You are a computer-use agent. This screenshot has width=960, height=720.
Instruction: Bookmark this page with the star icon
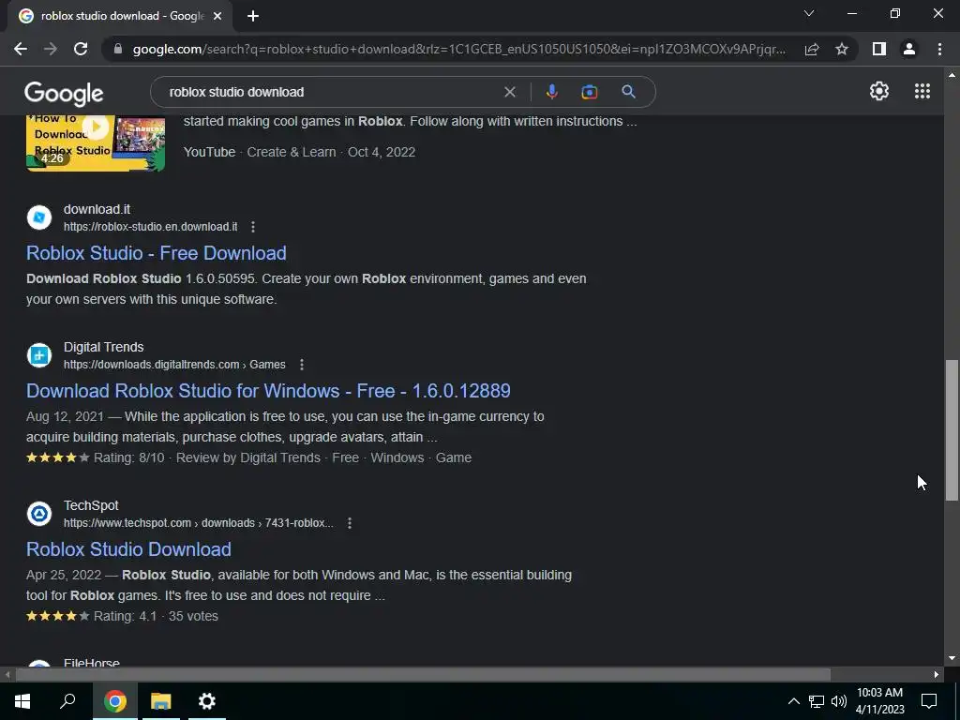pos(842,49)
